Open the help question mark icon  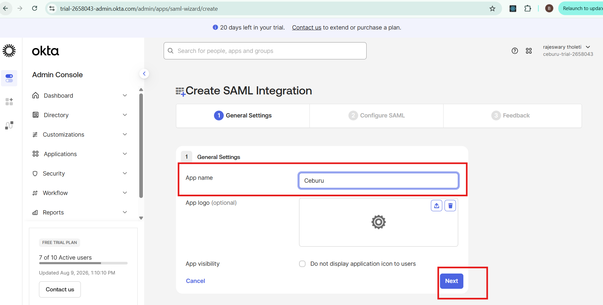point(515,51)
